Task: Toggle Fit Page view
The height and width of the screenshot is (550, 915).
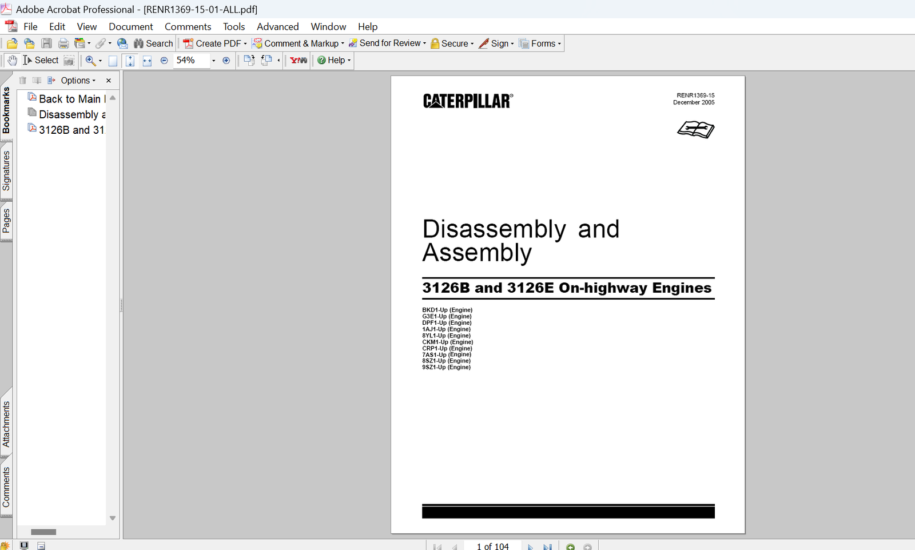Action: (130, 61)
